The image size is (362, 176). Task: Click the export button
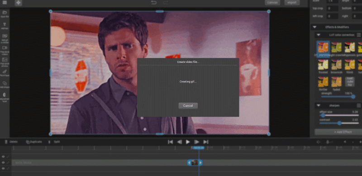point(292,3)
